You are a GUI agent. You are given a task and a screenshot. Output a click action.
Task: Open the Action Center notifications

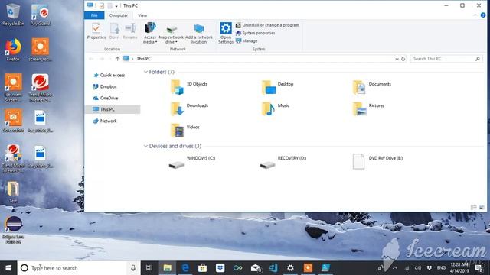(x=479, y=268)
